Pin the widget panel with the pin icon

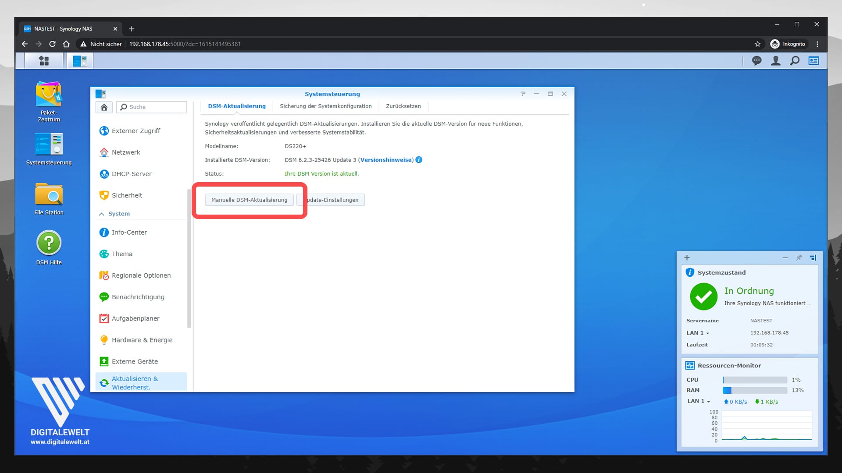[x=799, y=258]
